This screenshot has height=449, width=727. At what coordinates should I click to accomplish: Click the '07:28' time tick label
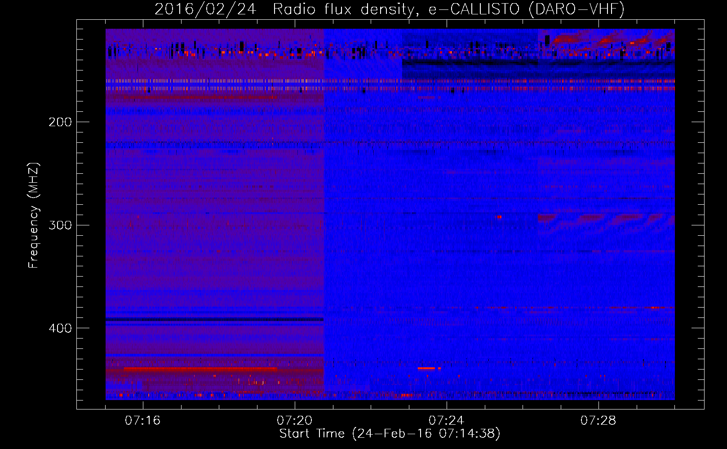(x=598, y=421)
